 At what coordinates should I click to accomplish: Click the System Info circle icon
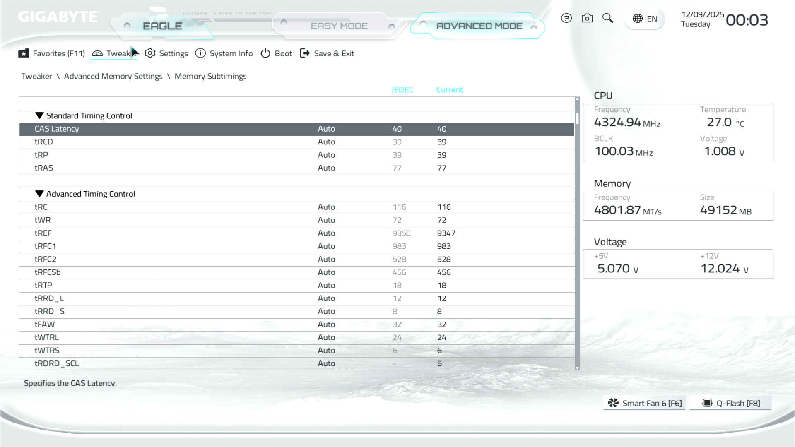pos(200,53)
